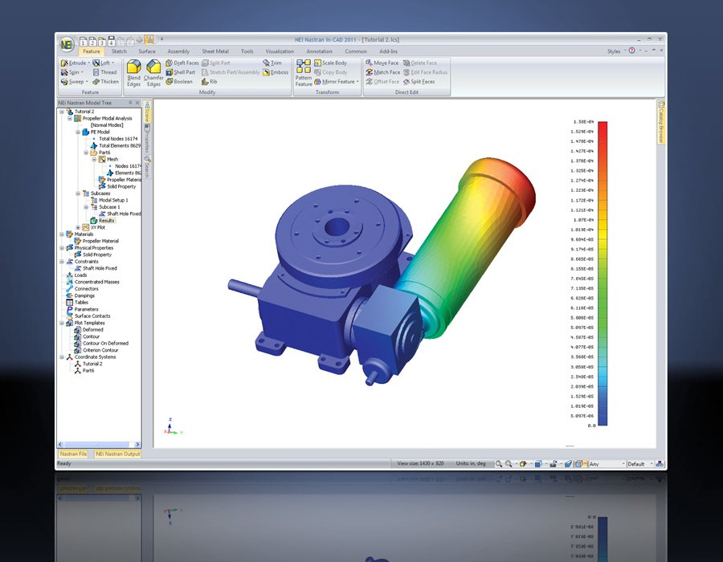The image size is (723, 562).
Task: Open the Mirror Feature dropdown arrow
Action: [x=357, y=82]
